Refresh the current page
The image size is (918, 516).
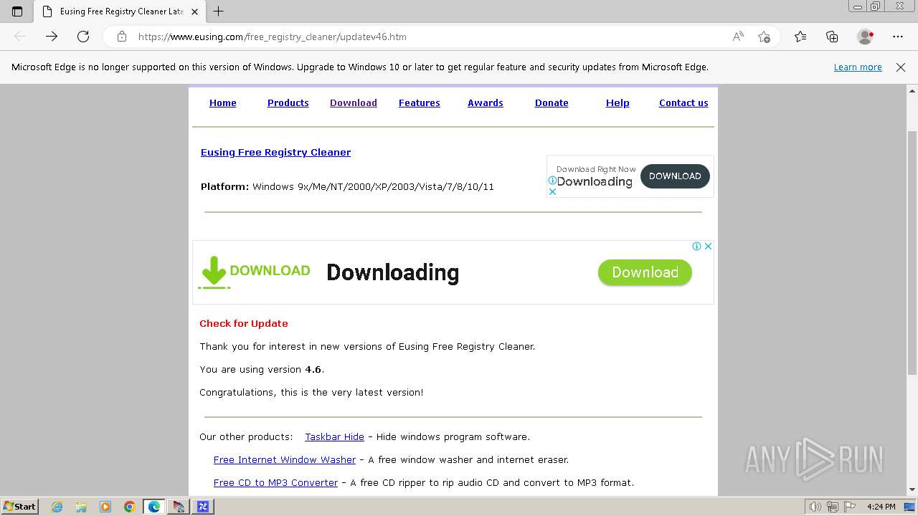pyautogui.click(x=83, y=37)
